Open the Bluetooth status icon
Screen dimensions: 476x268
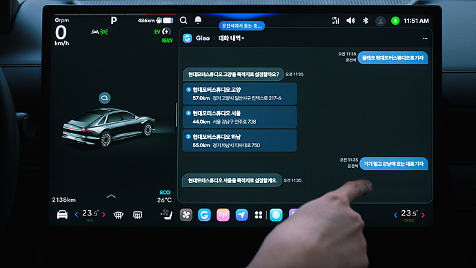point(366,21)
